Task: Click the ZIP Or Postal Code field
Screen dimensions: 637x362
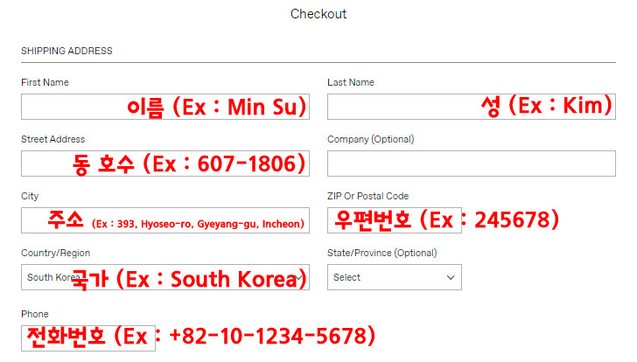Action: click(x=395, y=220)
